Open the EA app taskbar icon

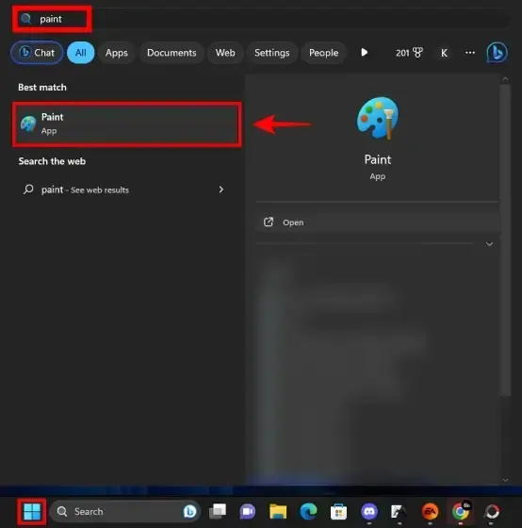point(430,511)
